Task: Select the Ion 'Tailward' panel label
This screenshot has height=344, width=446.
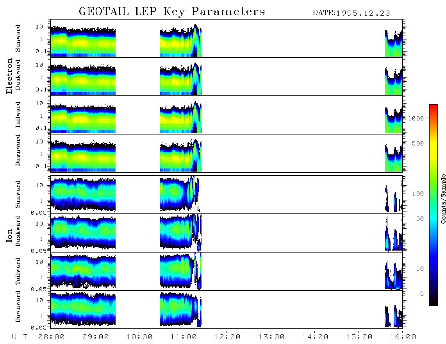Action: (18, 271)
